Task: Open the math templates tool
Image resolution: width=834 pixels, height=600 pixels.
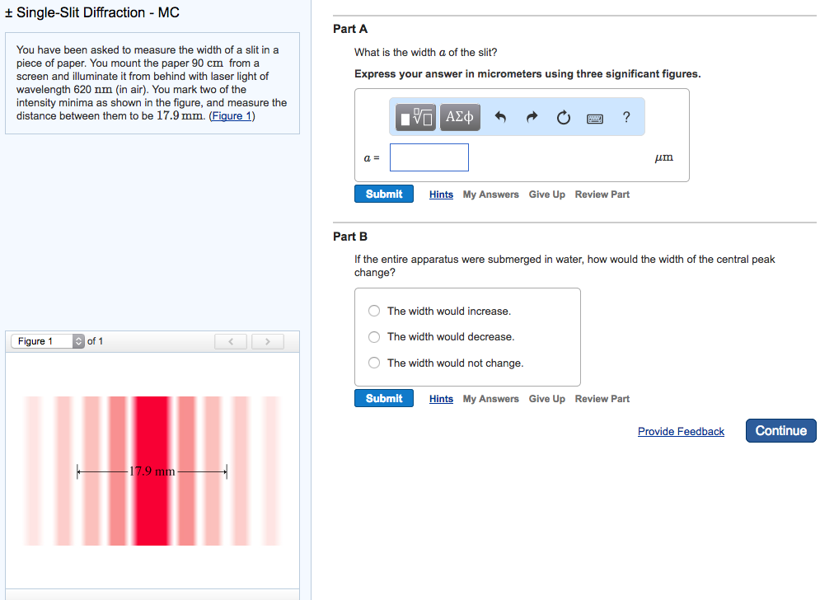Action: pos(418,118)
